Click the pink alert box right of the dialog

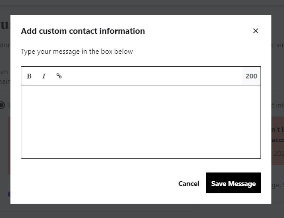coord(277,141)
